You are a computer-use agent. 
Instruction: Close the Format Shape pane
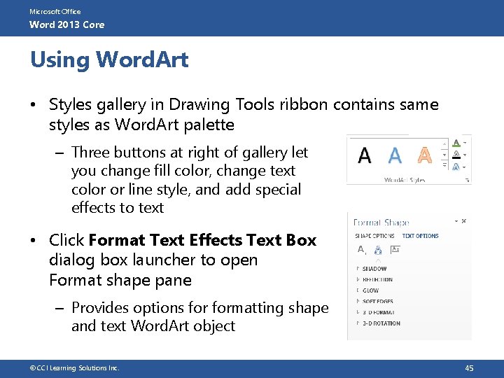[x=464, y=220]
